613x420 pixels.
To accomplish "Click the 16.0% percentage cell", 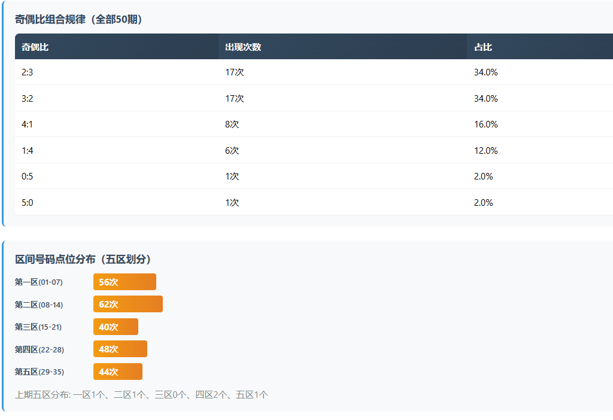I will pos(486,124).
